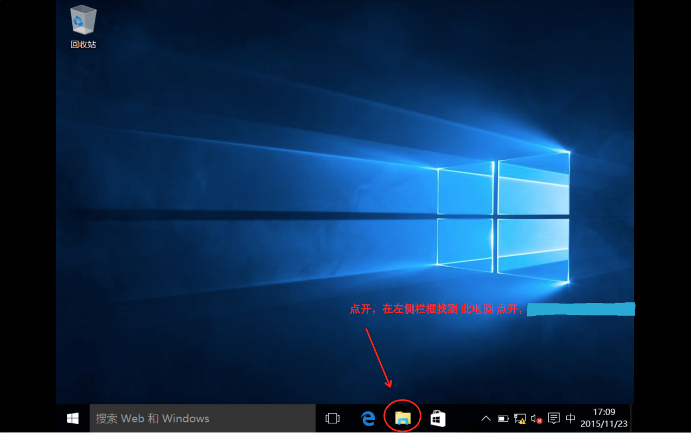
Task: Open File Explorer from the taskbar
Action: [x=402, y=418]
